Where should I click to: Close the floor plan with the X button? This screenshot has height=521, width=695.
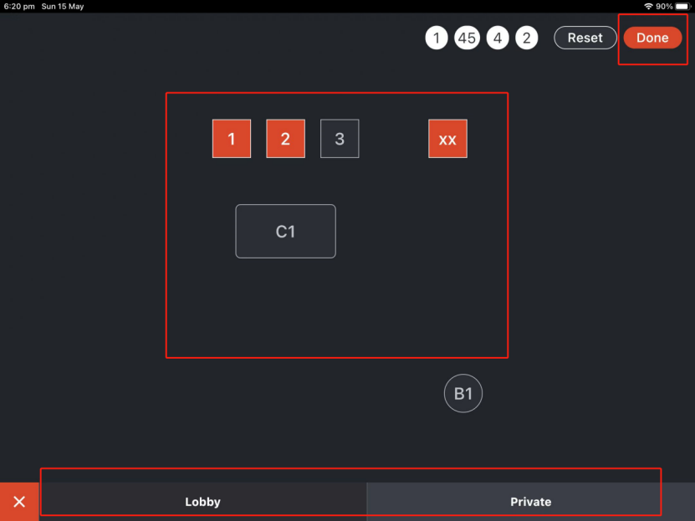click(x=19, y=502)
